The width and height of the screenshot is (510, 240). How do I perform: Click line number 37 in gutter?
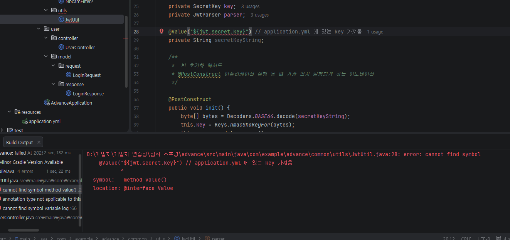(x=136, y=108)
